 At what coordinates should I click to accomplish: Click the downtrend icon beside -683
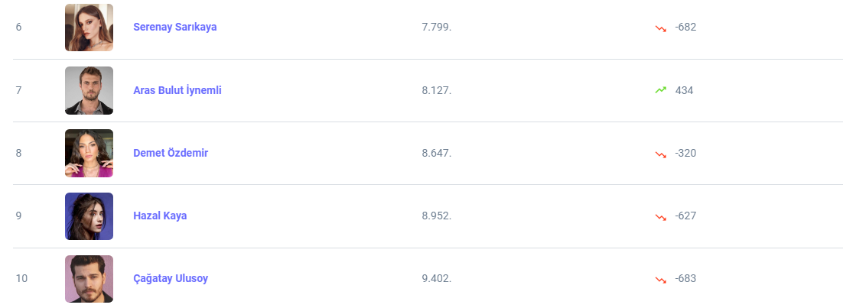(661, 279)
